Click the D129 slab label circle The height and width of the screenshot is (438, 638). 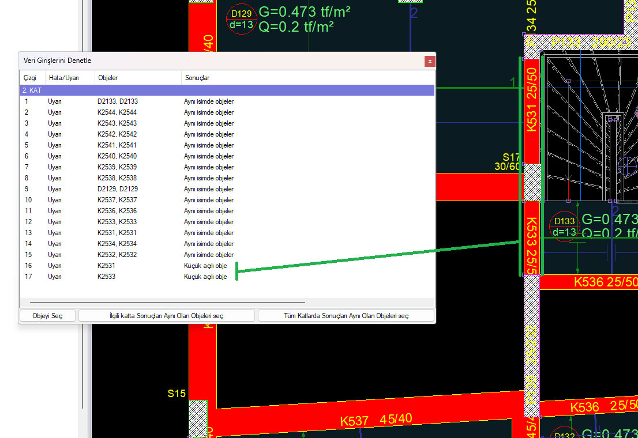[241, 19]
